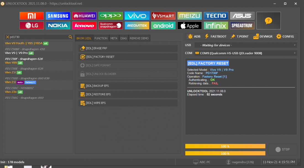The width and height of the screenshot is (304, 168).
Task: Start [EDL] BACKUP EFS
Action: pyautogui.click(x=128, y=86)
